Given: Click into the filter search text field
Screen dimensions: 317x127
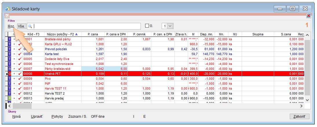Looking at the screenshot, I should pos(87,26).
